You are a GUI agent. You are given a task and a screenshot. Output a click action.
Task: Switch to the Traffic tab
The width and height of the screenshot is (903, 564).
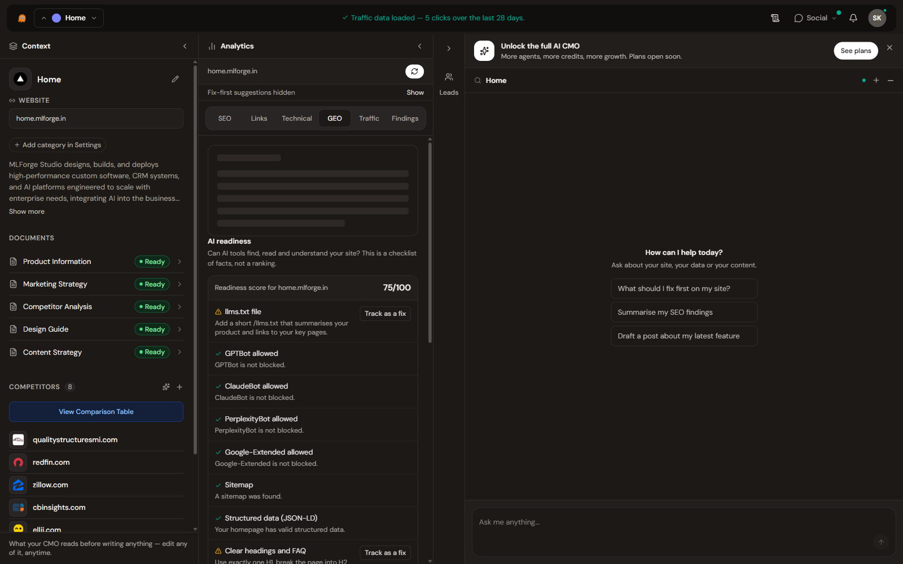coord(369,118)
